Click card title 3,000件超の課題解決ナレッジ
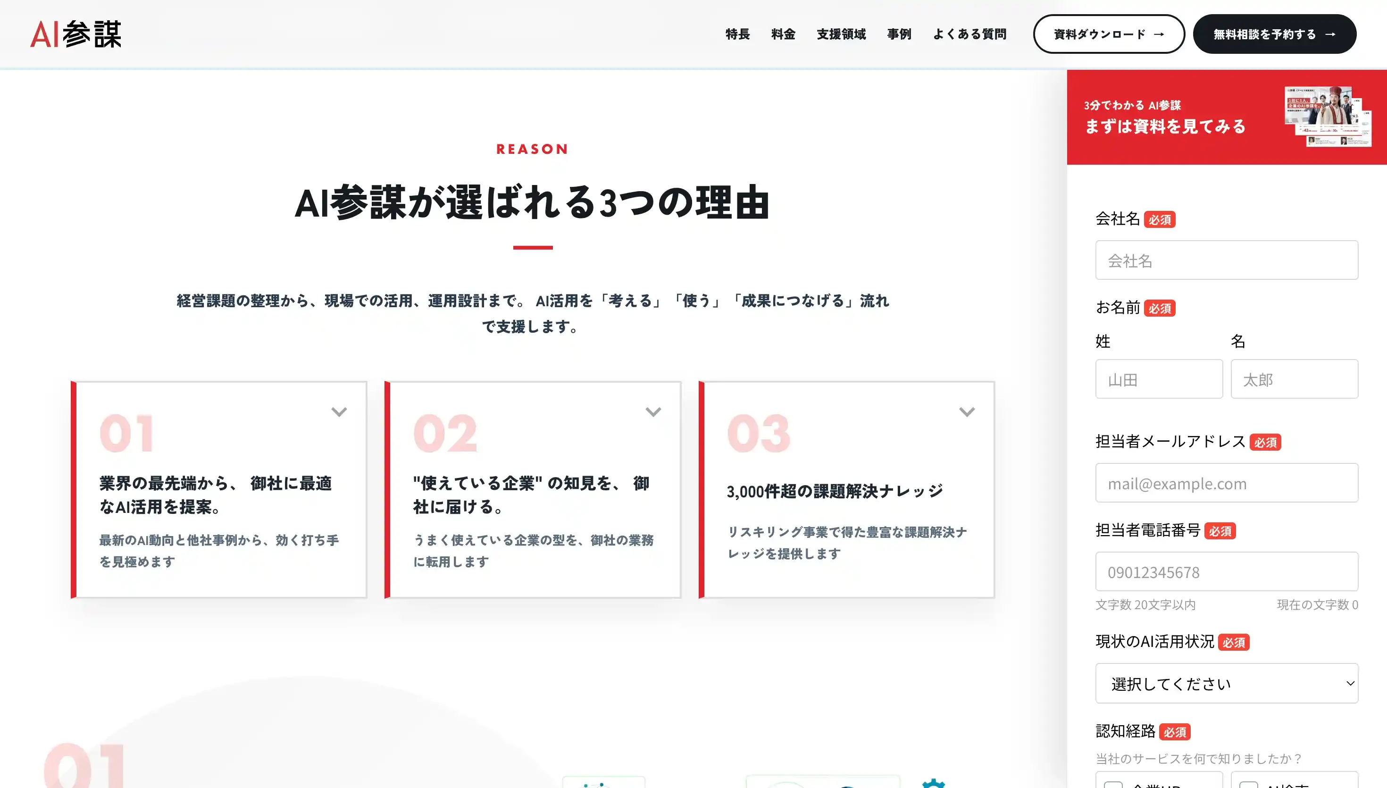 tap(835, 491)
